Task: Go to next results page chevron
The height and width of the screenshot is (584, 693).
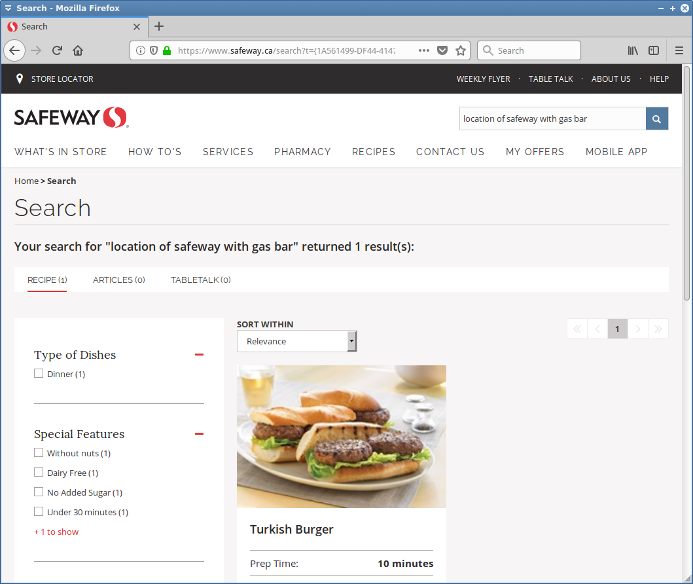Action: tap(638, 329)
